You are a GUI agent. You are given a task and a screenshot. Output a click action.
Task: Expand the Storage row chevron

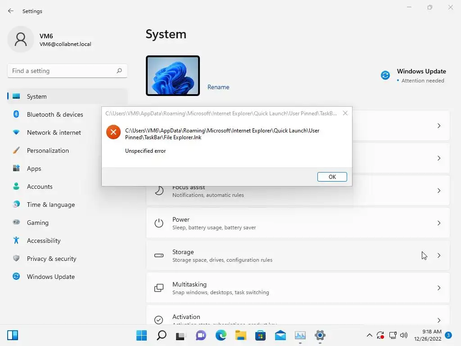pyautogui.click(x=438, y=255)
